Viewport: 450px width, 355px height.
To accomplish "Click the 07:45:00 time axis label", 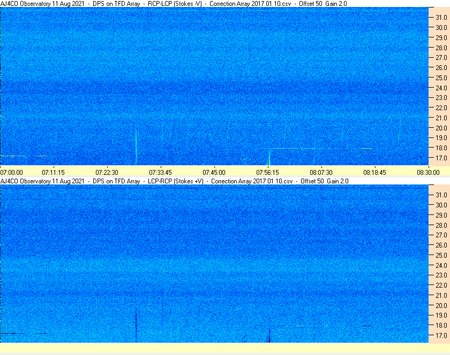I will tap(214, 173).
